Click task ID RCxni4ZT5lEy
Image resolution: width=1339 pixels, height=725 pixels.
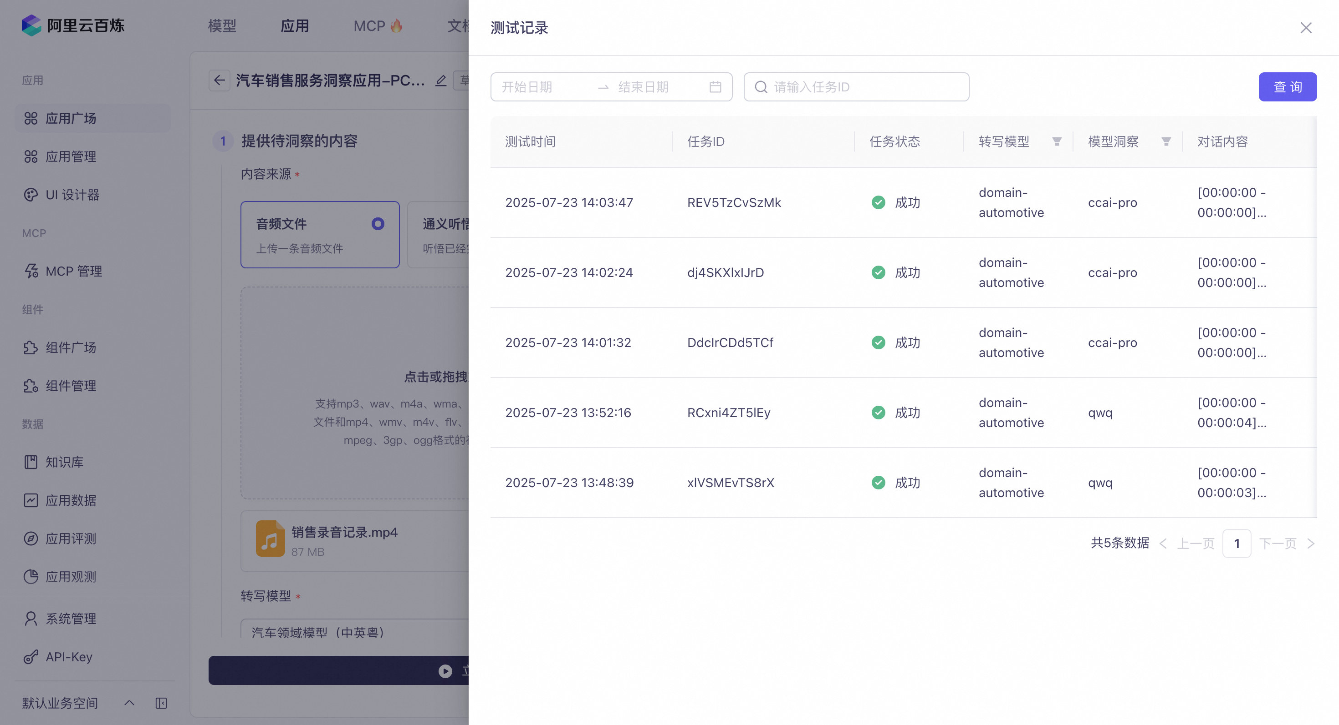[728, 413]
